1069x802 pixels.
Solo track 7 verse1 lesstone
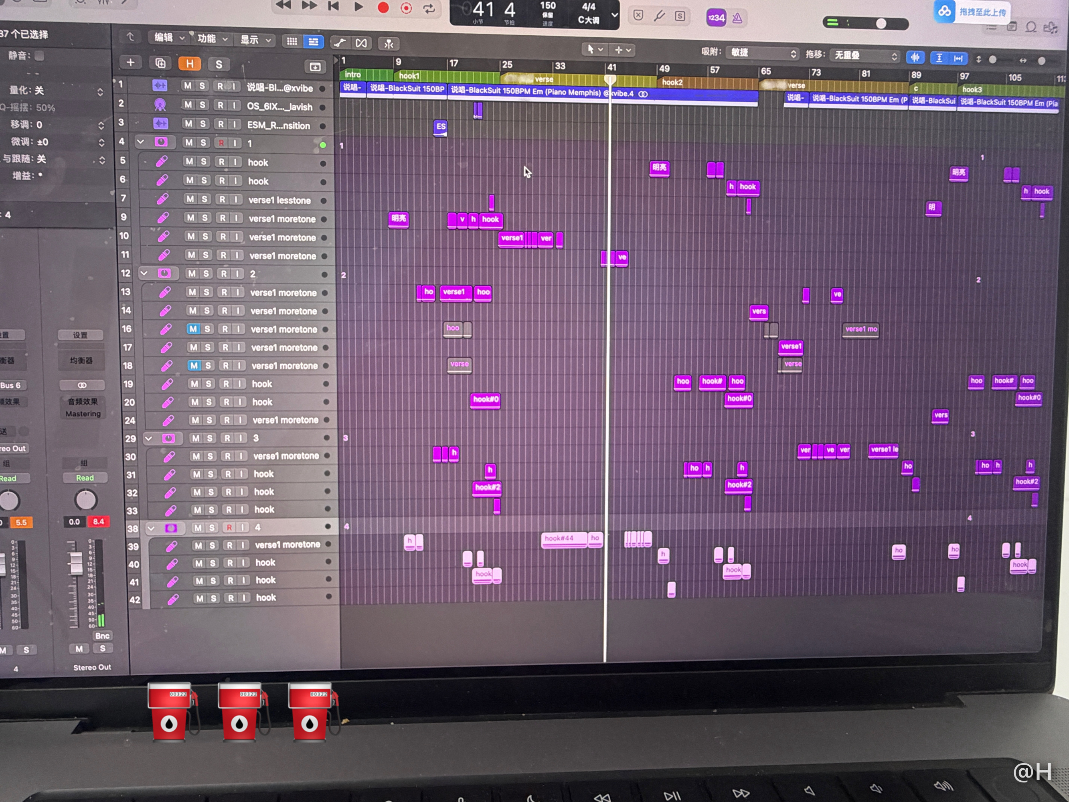coord(204,198)
